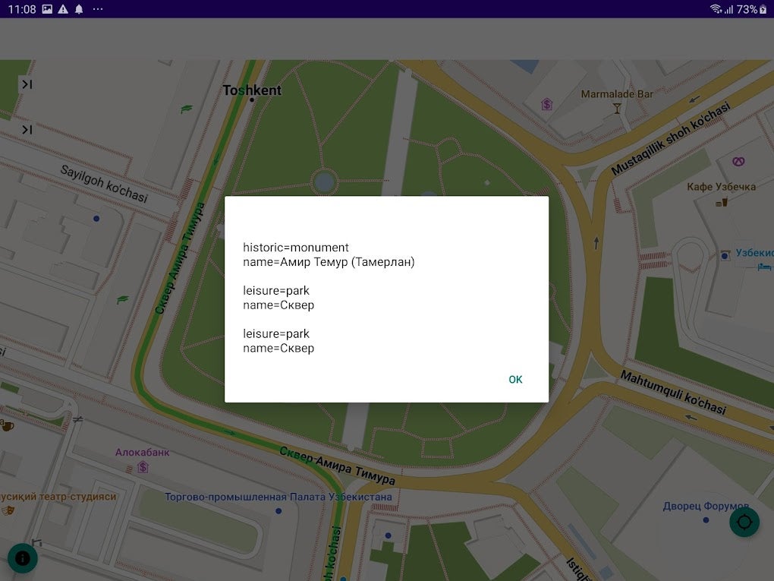Tap the Дворец Форумов label
Image resolution: width=774 pixels, height=581 pixels.
click(706, 506)
